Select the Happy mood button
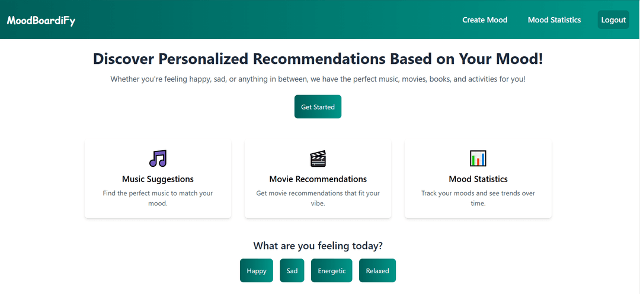640x294 pixels. [257, 271]
